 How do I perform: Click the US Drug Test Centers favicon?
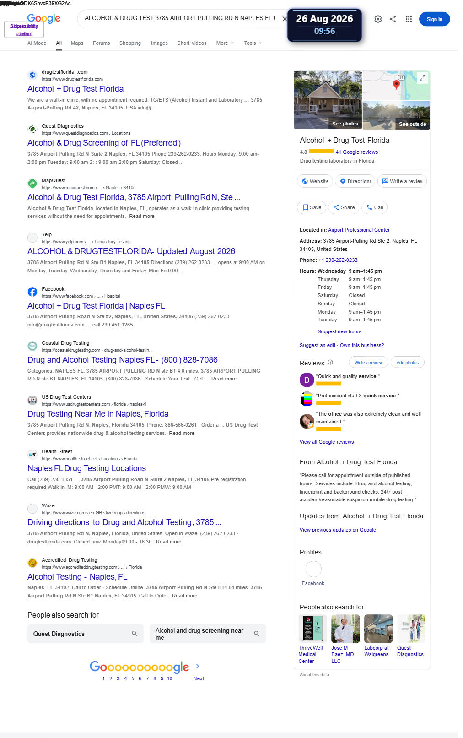click(32, 400)
